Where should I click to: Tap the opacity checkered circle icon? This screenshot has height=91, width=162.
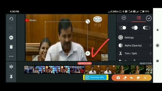120,45
